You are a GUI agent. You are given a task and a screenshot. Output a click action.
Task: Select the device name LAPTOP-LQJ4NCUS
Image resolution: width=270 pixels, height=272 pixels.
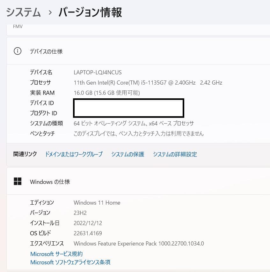[97, 72]
